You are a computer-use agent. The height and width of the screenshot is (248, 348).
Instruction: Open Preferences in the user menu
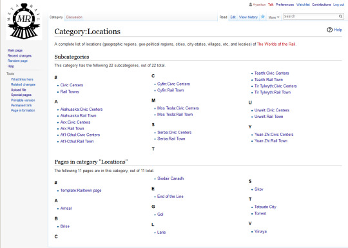pos(285,5)
